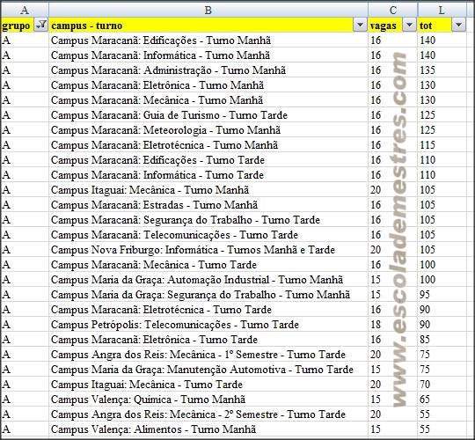Open the campus - turno filter dropdown
This screenshot has width=475, height=440.
tap(360, 26)
